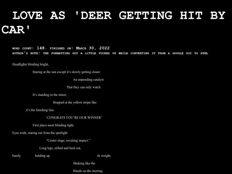Click the line 'That they can only watch'
Screen dimensions: 232x174
[83, 87]
